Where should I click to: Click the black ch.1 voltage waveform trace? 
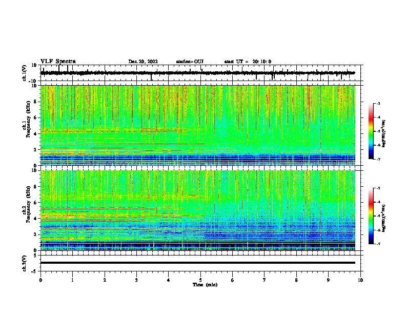197,73
